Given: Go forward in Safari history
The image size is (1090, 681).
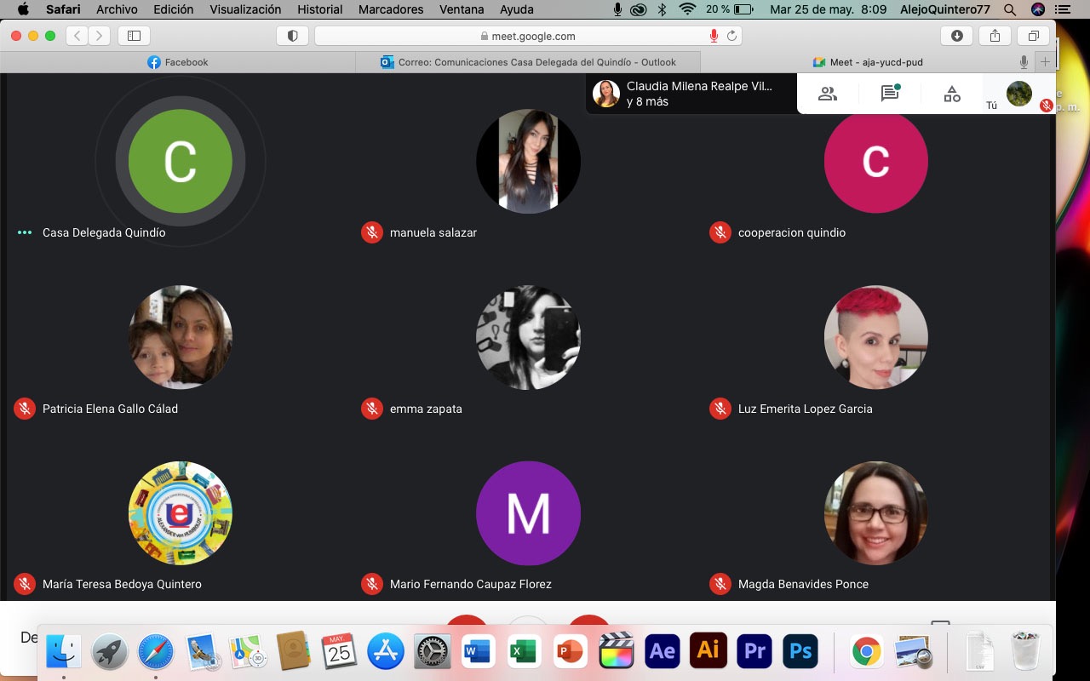Looking at the screenshot, I should (100, 36).
